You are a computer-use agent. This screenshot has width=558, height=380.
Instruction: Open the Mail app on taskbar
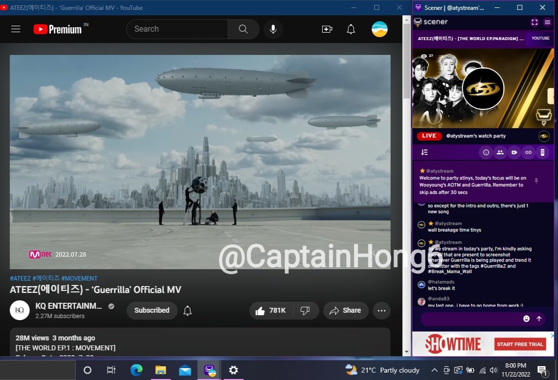(185, 370)
